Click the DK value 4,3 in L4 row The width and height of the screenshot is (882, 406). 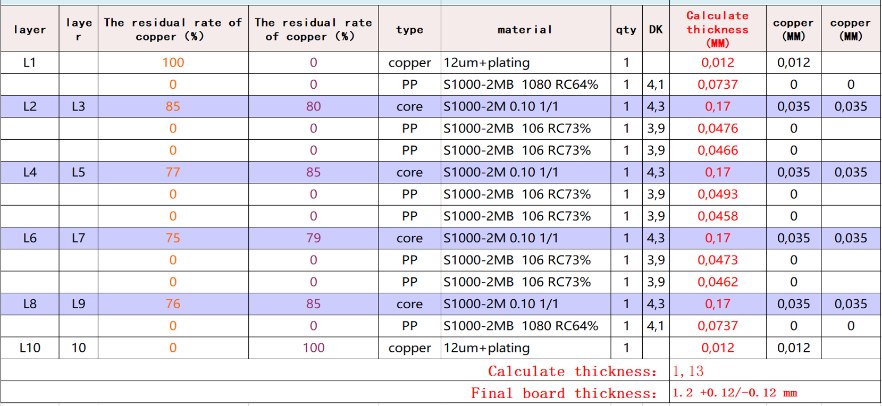tap(656, 172)
